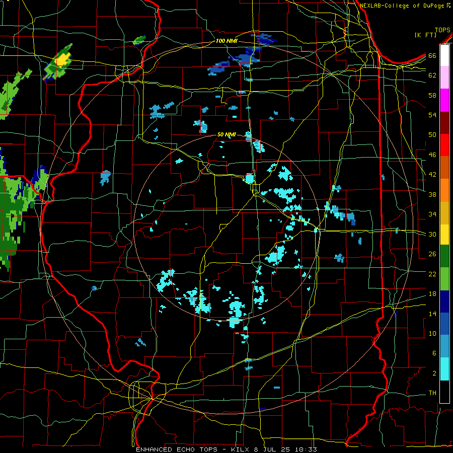453x453 pixels.
Task: Click the '[K FT]' units label
Action: (x=425, y=35)
